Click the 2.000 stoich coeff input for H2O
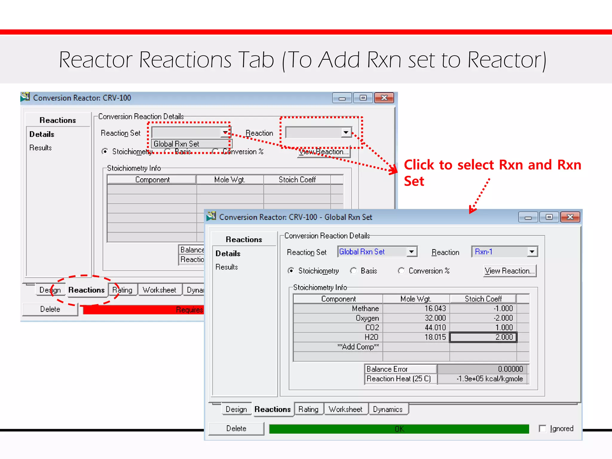 click(483, 337)
